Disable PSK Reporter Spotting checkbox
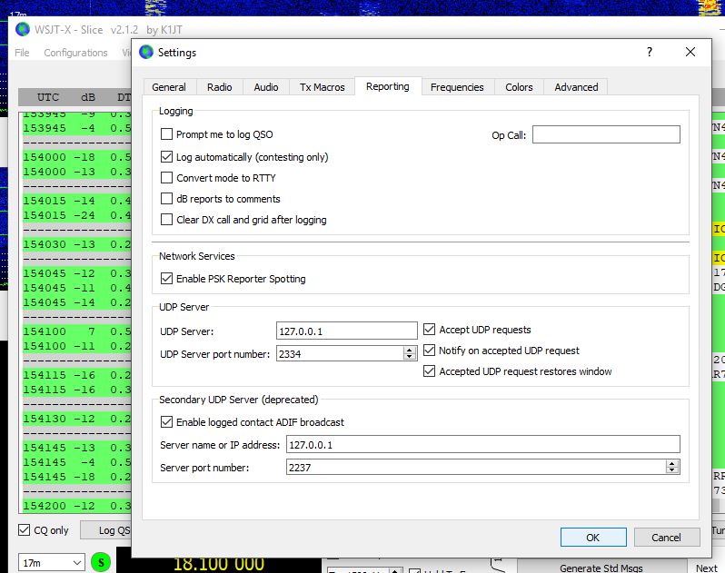The width and height of the screenshot is (725, 573). coord(166,279)
